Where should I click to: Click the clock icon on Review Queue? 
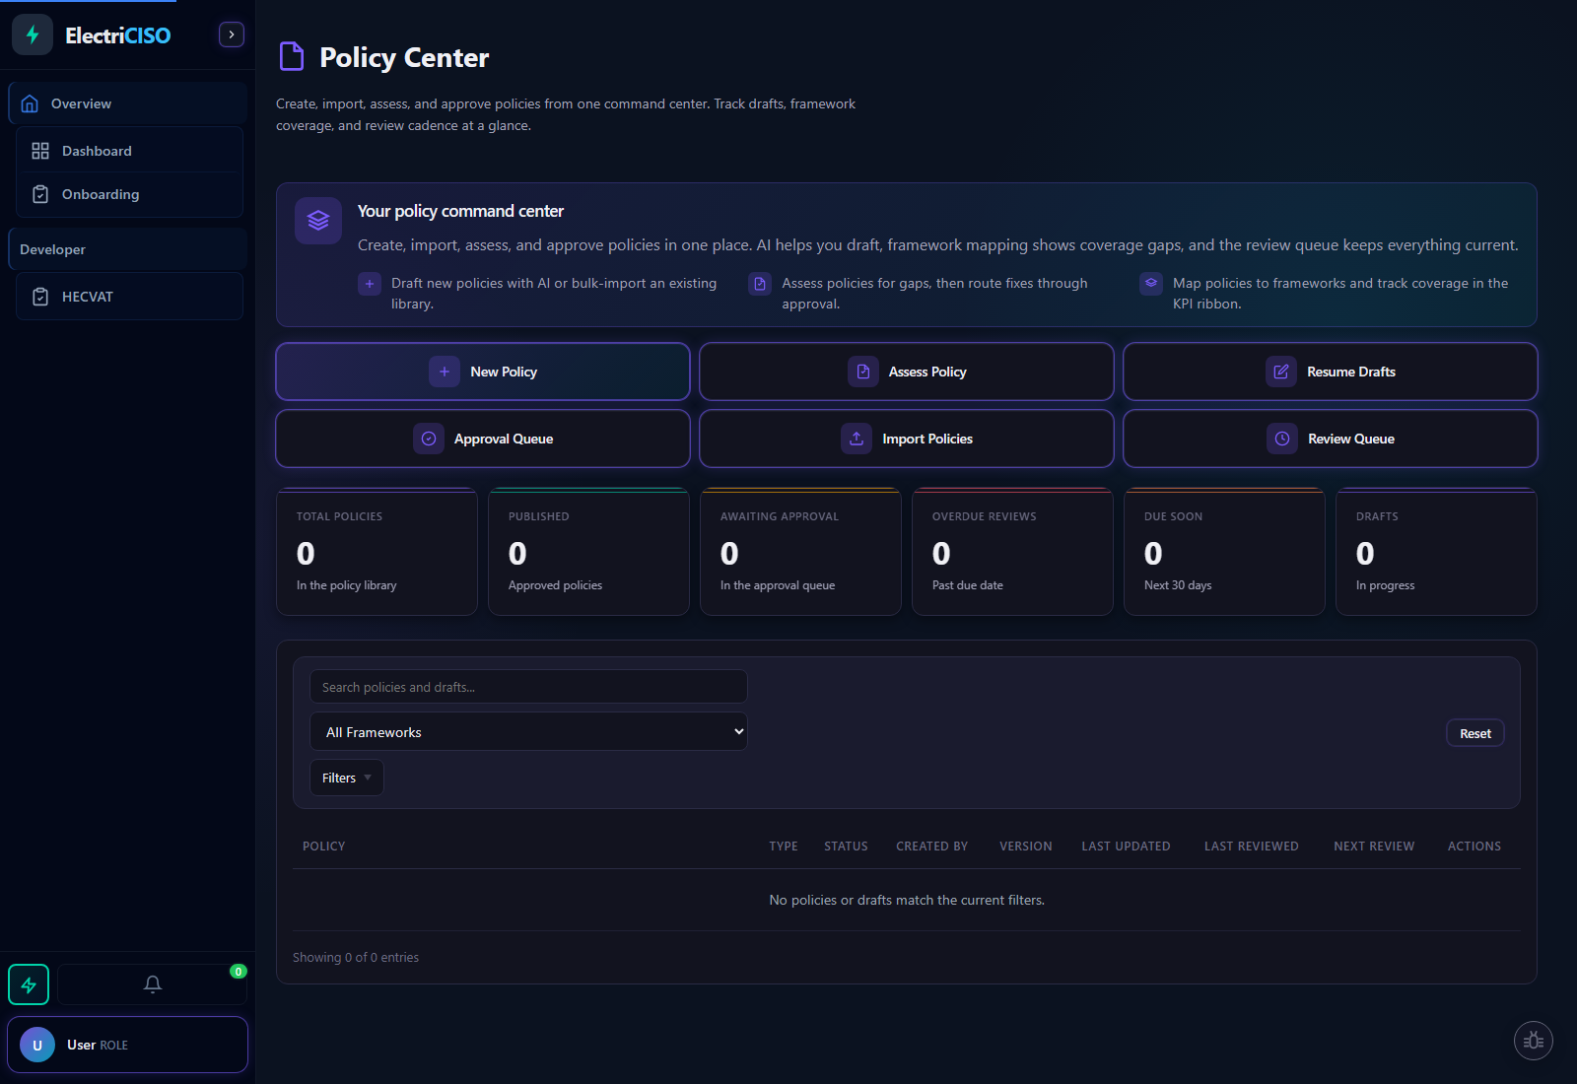1281,439
